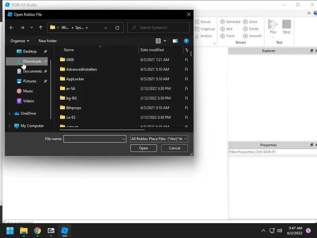This screenshot has width=317, height=238.
Task: Expand the My Computer tree node
Action: pos(9,126)
